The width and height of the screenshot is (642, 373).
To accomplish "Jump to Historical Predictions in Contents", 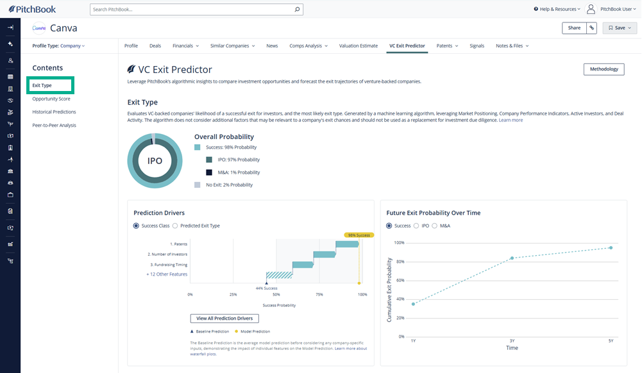I will pyautogui.click(x=54, y=112).
